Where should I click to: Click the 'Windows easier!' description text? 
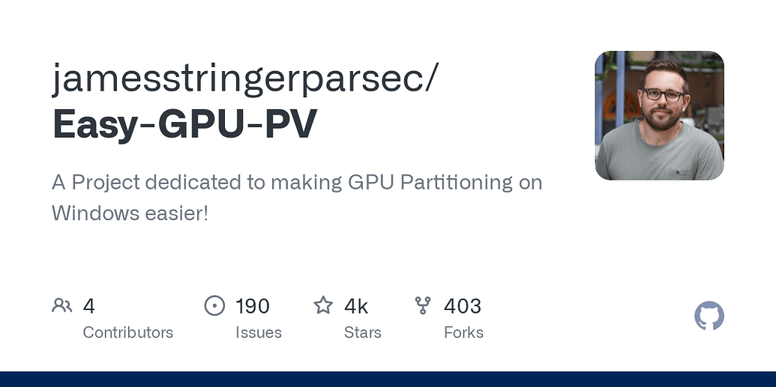(130, 213)
